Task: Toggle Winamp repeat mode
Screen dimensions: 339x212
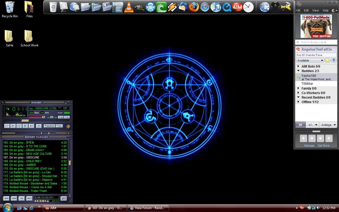Action: tap(59, 126)
